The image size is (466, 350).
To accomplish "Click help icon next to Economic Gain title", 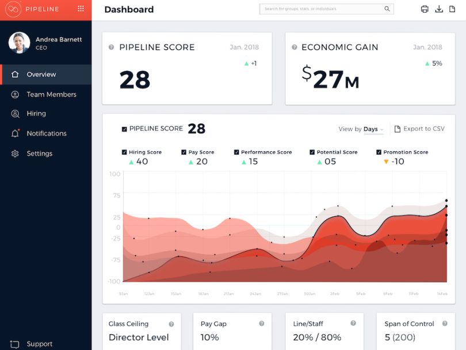I will (x=295, y=47).
